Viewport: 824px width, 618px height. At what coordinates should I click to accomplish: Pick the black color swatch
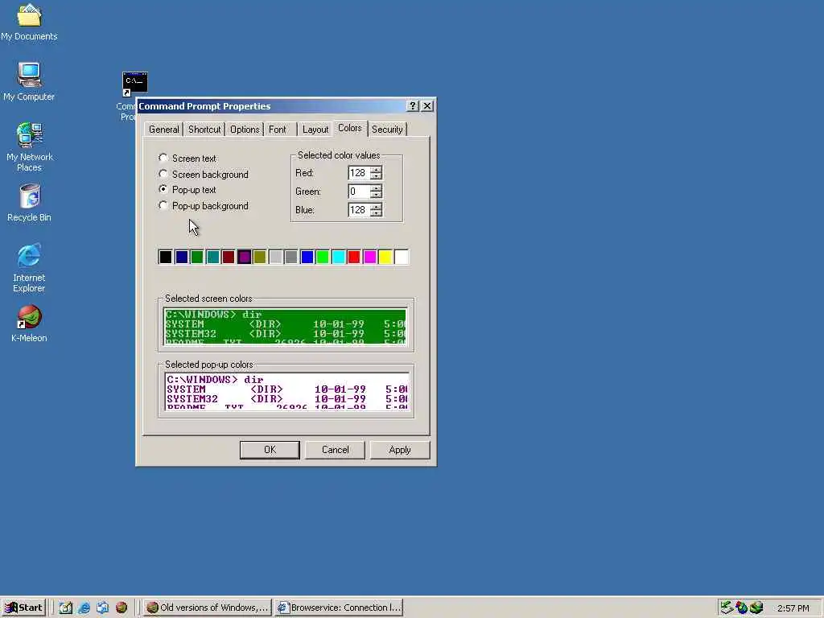click(x=166, y=257)
